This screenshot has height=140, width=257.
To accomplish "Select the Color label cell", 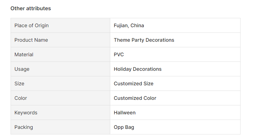I will 60,98.
